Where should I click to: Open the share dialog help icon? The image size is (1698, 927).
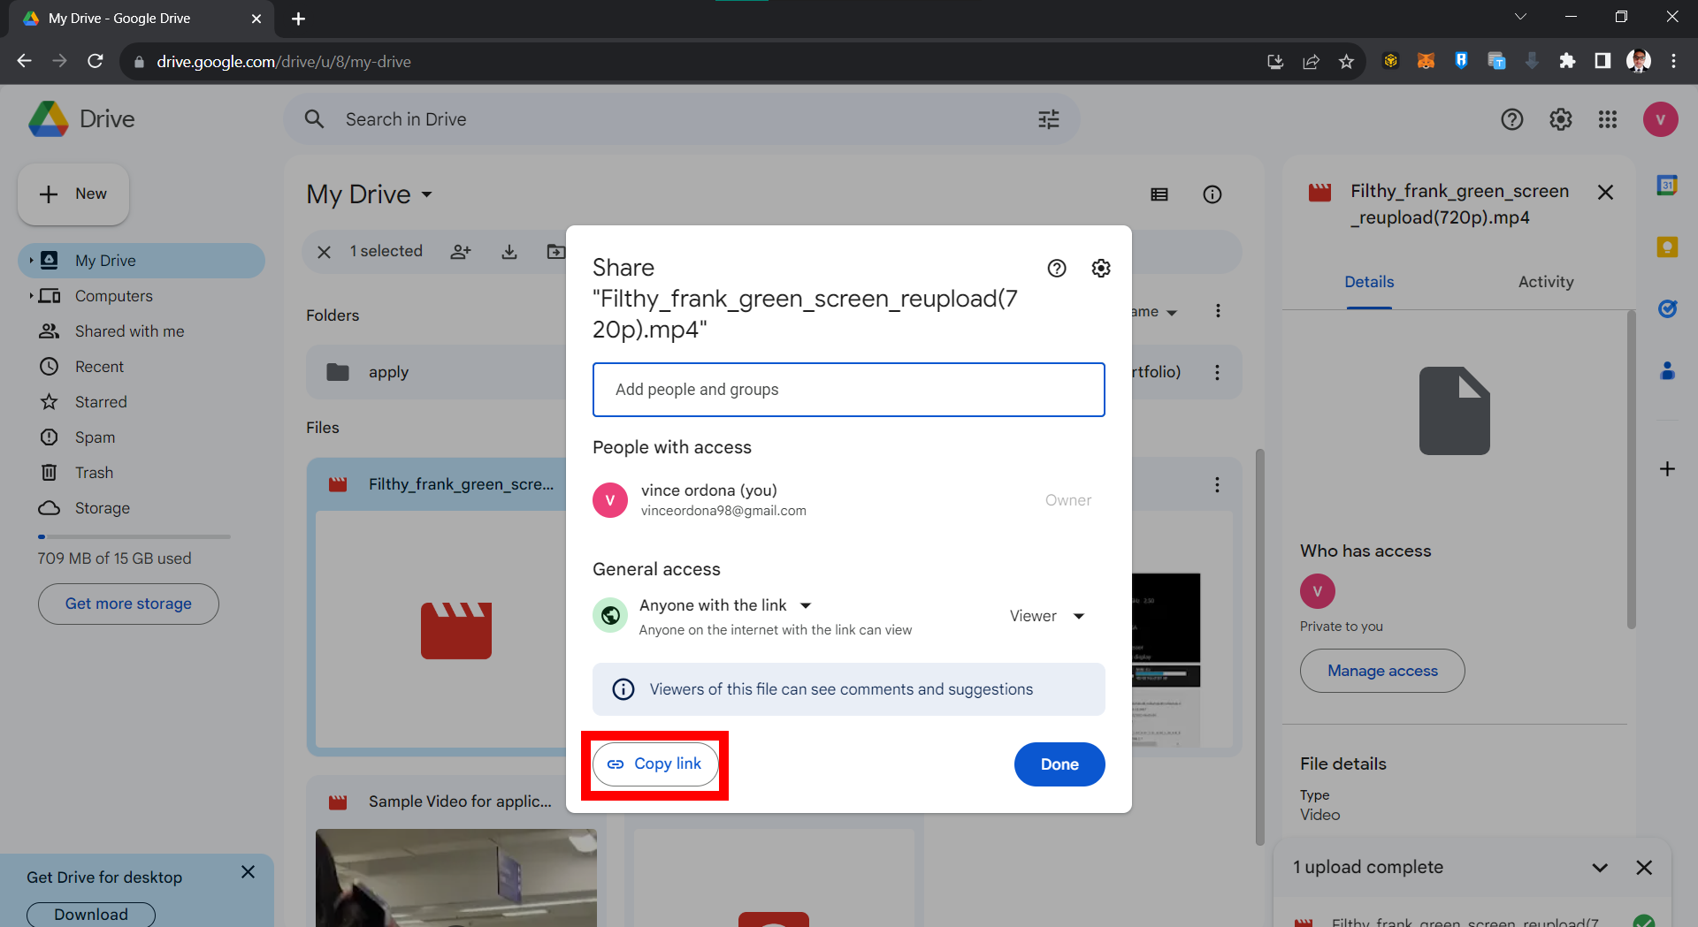(x=1057, y=268)
